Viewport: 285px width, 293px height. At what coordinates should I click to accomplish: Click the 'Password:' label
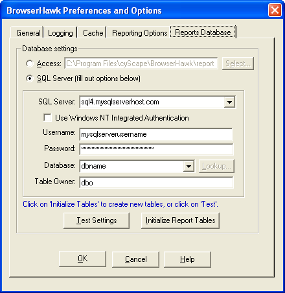click(x=60, y=148)
